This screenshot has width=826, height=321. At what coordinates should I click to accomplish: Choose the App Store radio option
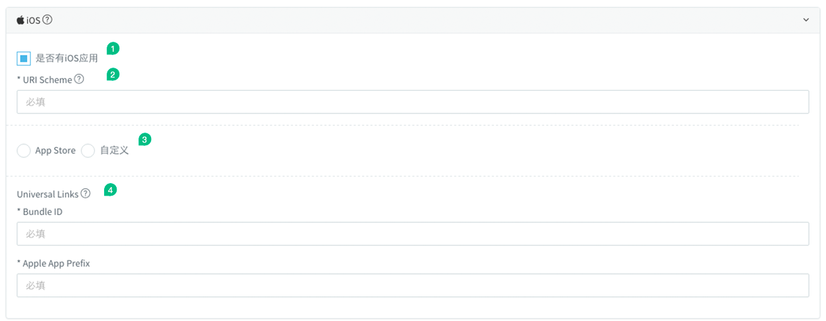tap(24, 151)
